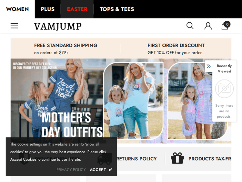This screenshot has height=182, width=242.
Task: Click the search magnifier icon
Action: click(x=190, y=26)
